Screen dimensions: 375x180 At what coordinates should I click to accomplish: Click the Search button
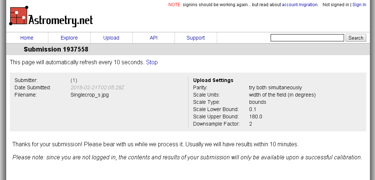[x=356, y=38]
